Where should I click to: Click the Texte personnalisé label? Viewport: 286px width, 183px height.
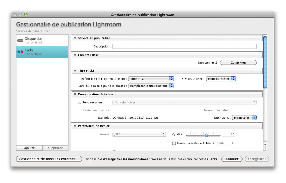click(97, 110)
